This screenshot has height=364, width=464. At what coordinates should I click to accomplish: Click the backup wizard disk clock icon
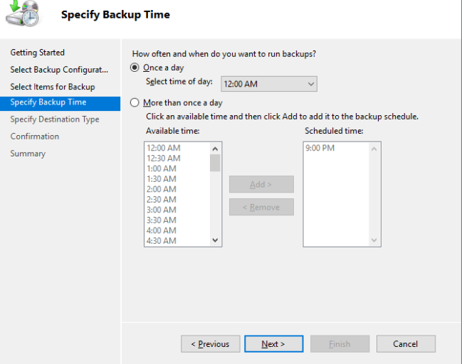[x=23, y=14]
